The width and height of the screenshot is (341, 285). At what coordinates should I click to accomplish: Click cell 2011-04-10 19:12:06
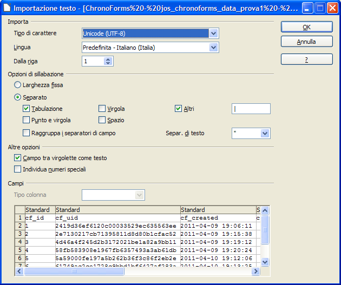point(218,259)
